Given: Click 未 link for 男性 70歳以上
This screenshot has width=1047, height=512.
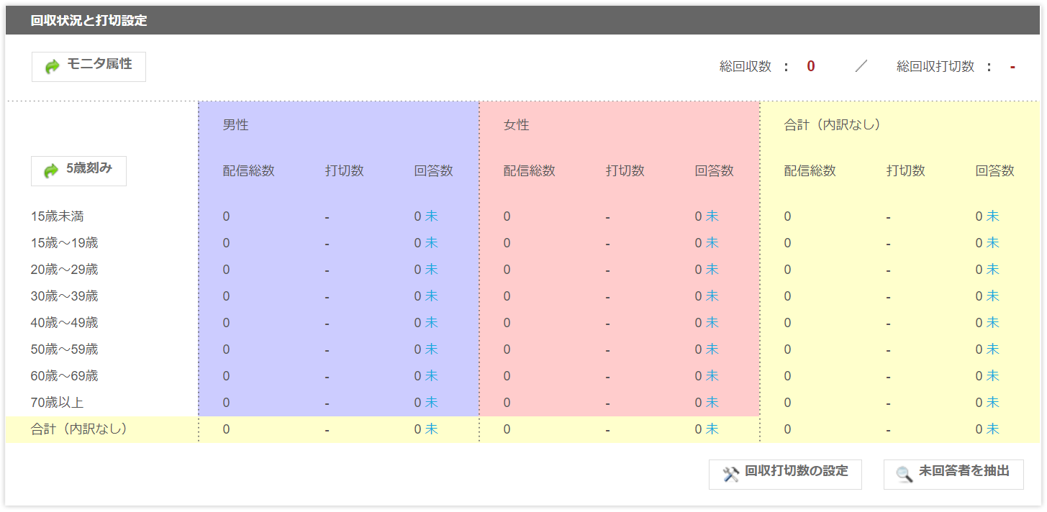Looking at the screenshot, I should click(431, 403).
